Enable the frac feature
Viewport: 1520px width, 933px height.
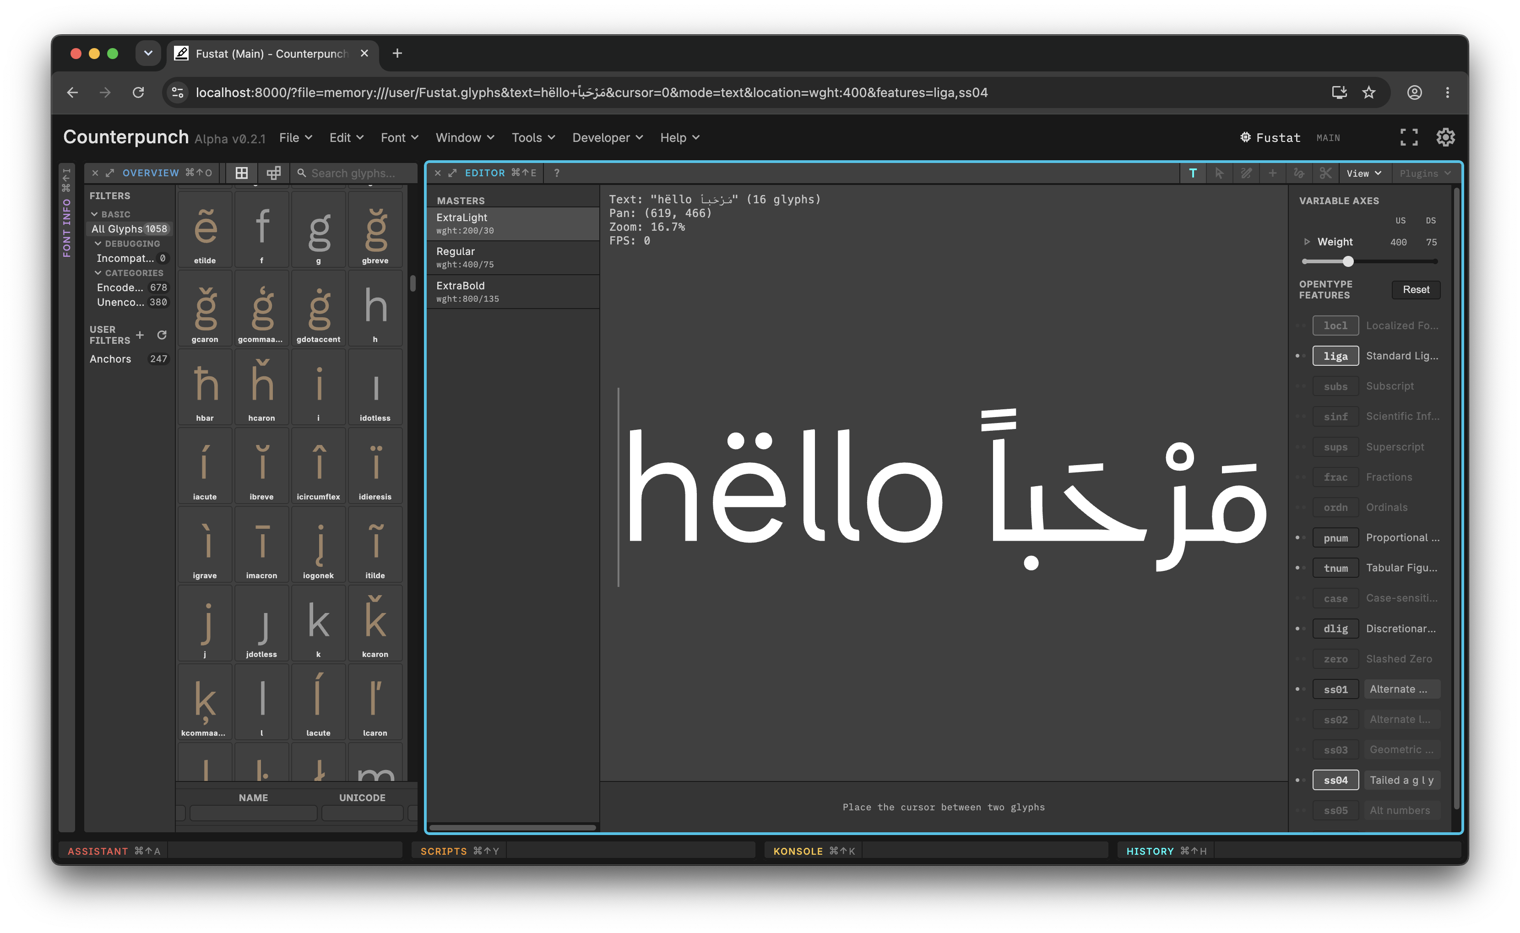1335,477
